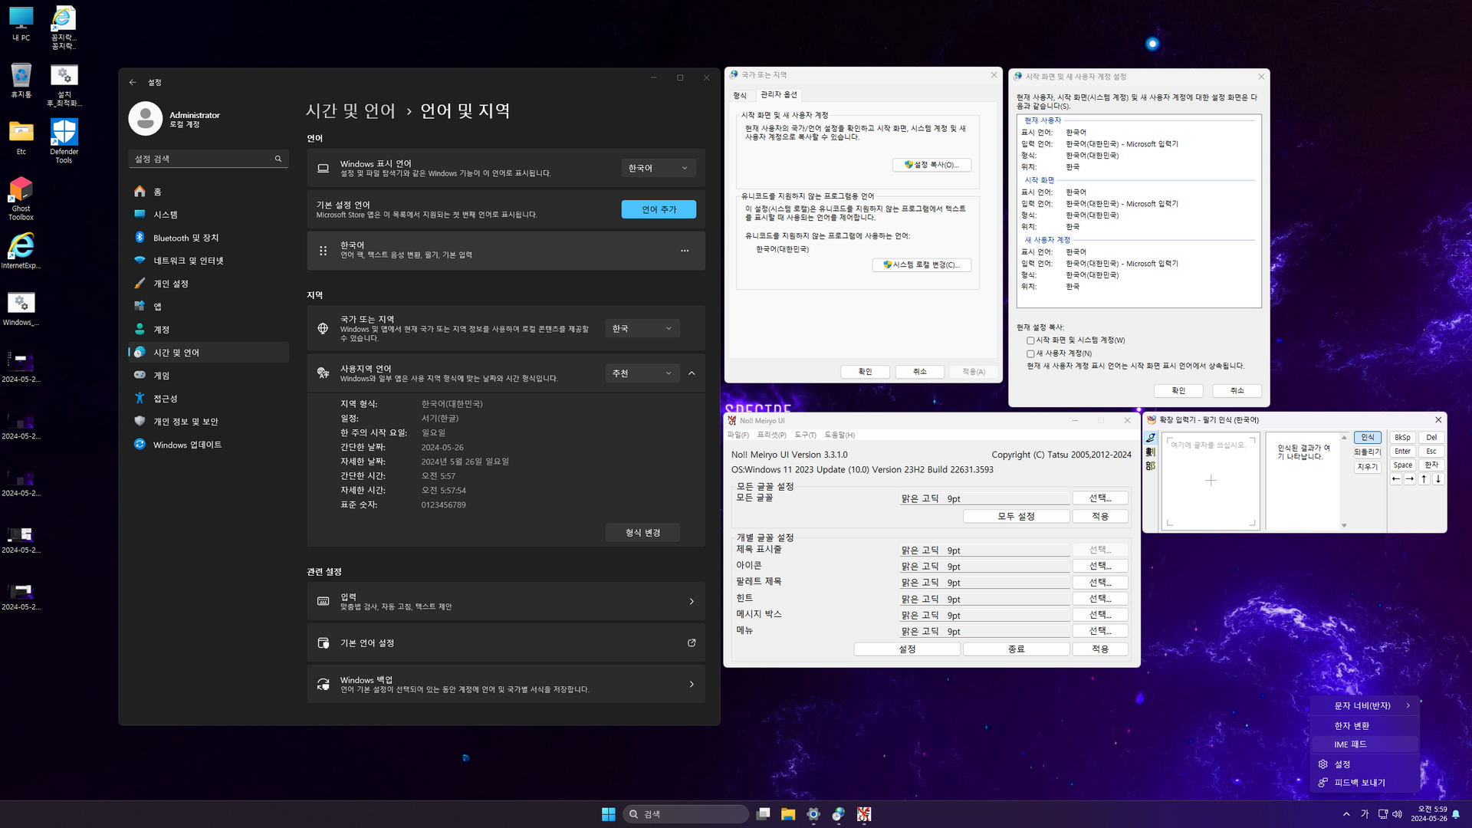Check 시작 화면 및 시스템 계정 checkbox
This screenshot has height=828, width=1472.
[1030, 340]
